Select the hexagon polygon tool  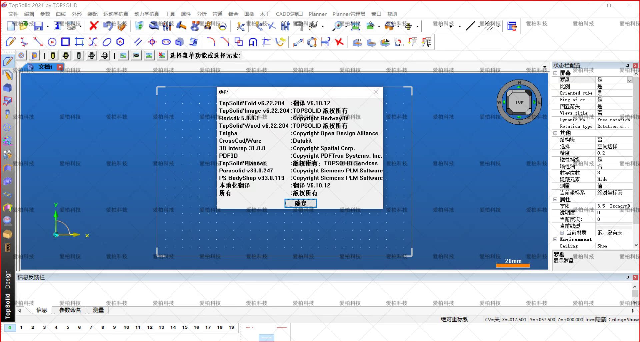click(x=120, y=42)
